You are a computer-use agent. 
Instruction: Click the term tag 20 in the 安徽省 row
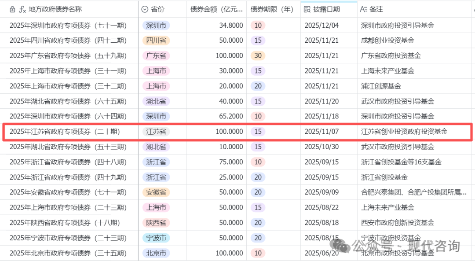pos(258,192)
